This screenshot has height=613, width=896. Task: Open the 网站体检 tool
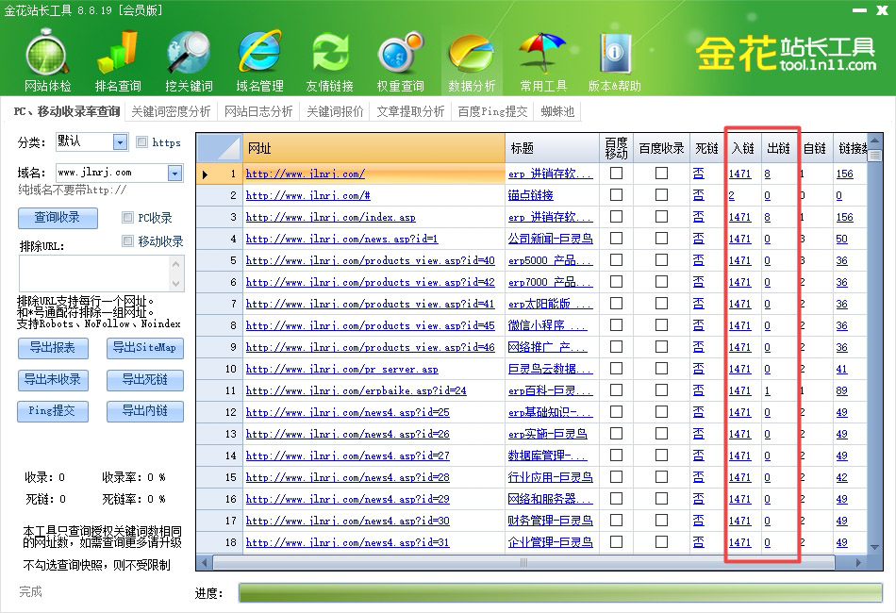[x=46, y=57]
